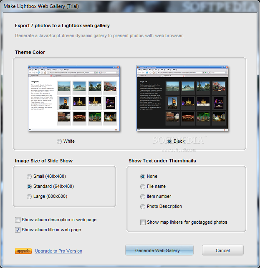Click the Cancel button
The height and width of the screenshot is (268, 260).
(223, 250)
